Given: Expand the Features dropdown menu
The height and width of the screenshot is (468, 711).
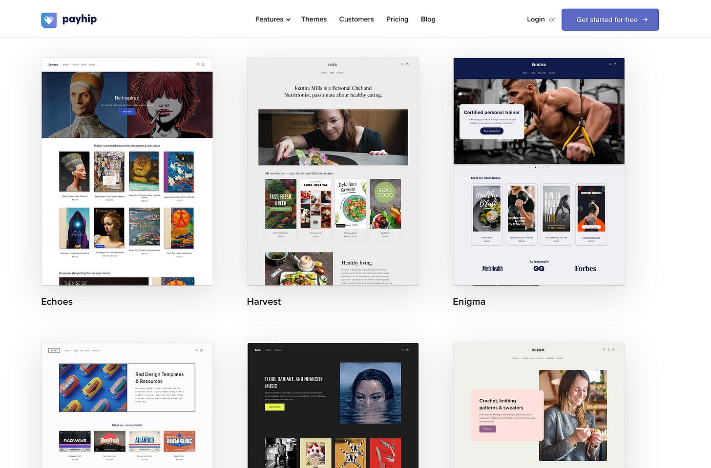Looking at the screenshot, I should [x=273, y=19].
